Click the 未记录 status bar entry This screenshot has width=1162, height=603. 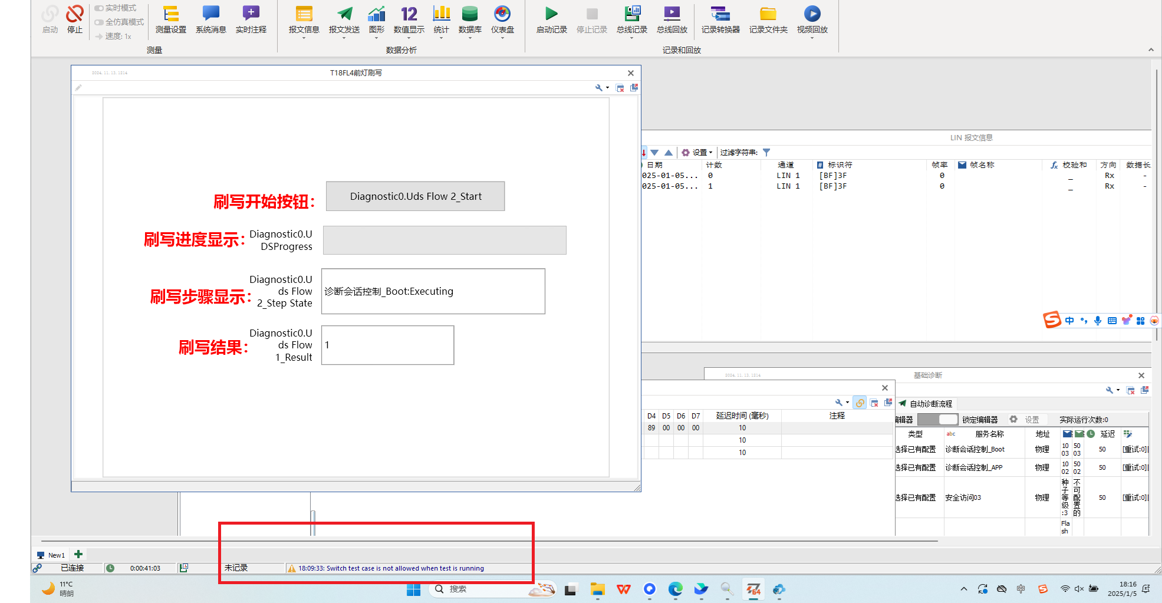pyautogui.click(x=236, y=568)
